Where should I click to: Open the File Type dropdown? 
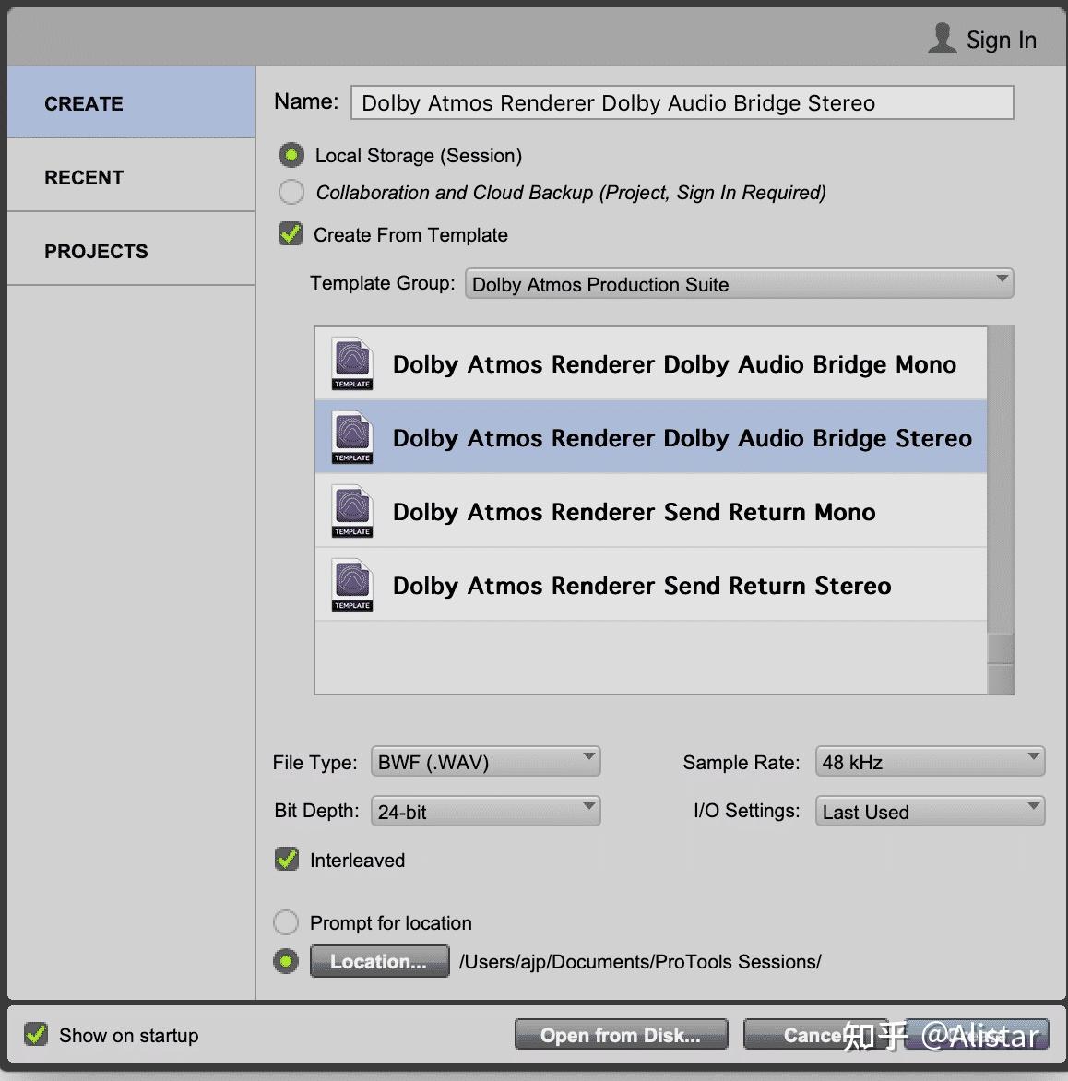[485, 762]
